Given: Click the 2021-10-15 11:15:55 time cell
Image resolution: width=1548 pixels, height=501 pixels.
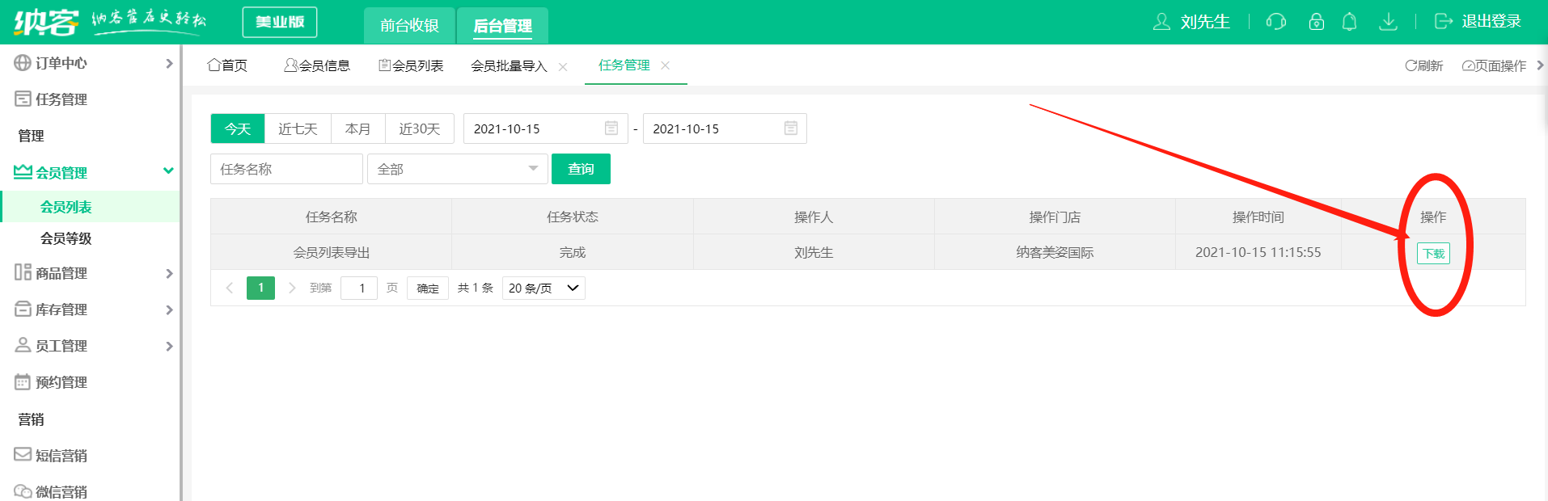Looking at the screenshot, I should coord(1258,252).
